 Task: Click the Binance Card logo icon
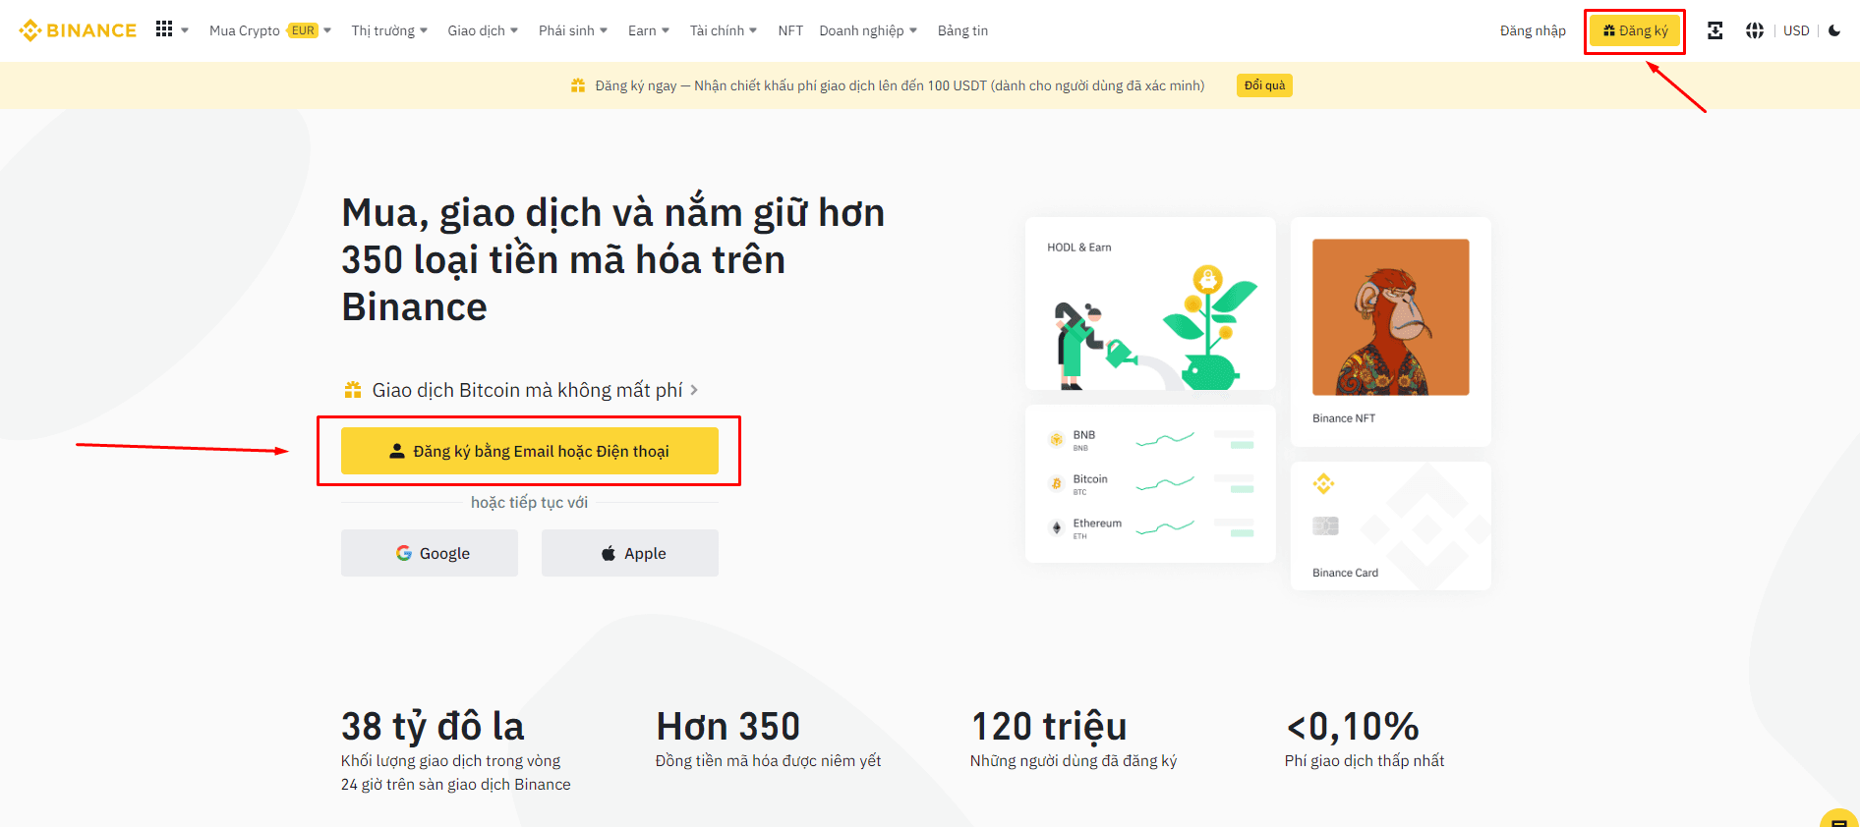[x=1323, y=483]
